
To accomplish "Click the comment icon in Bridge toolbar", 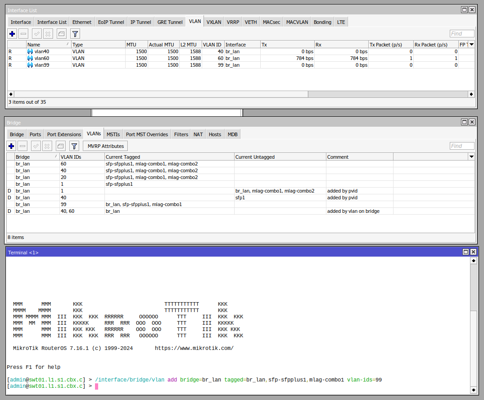I will click(60, 146).
